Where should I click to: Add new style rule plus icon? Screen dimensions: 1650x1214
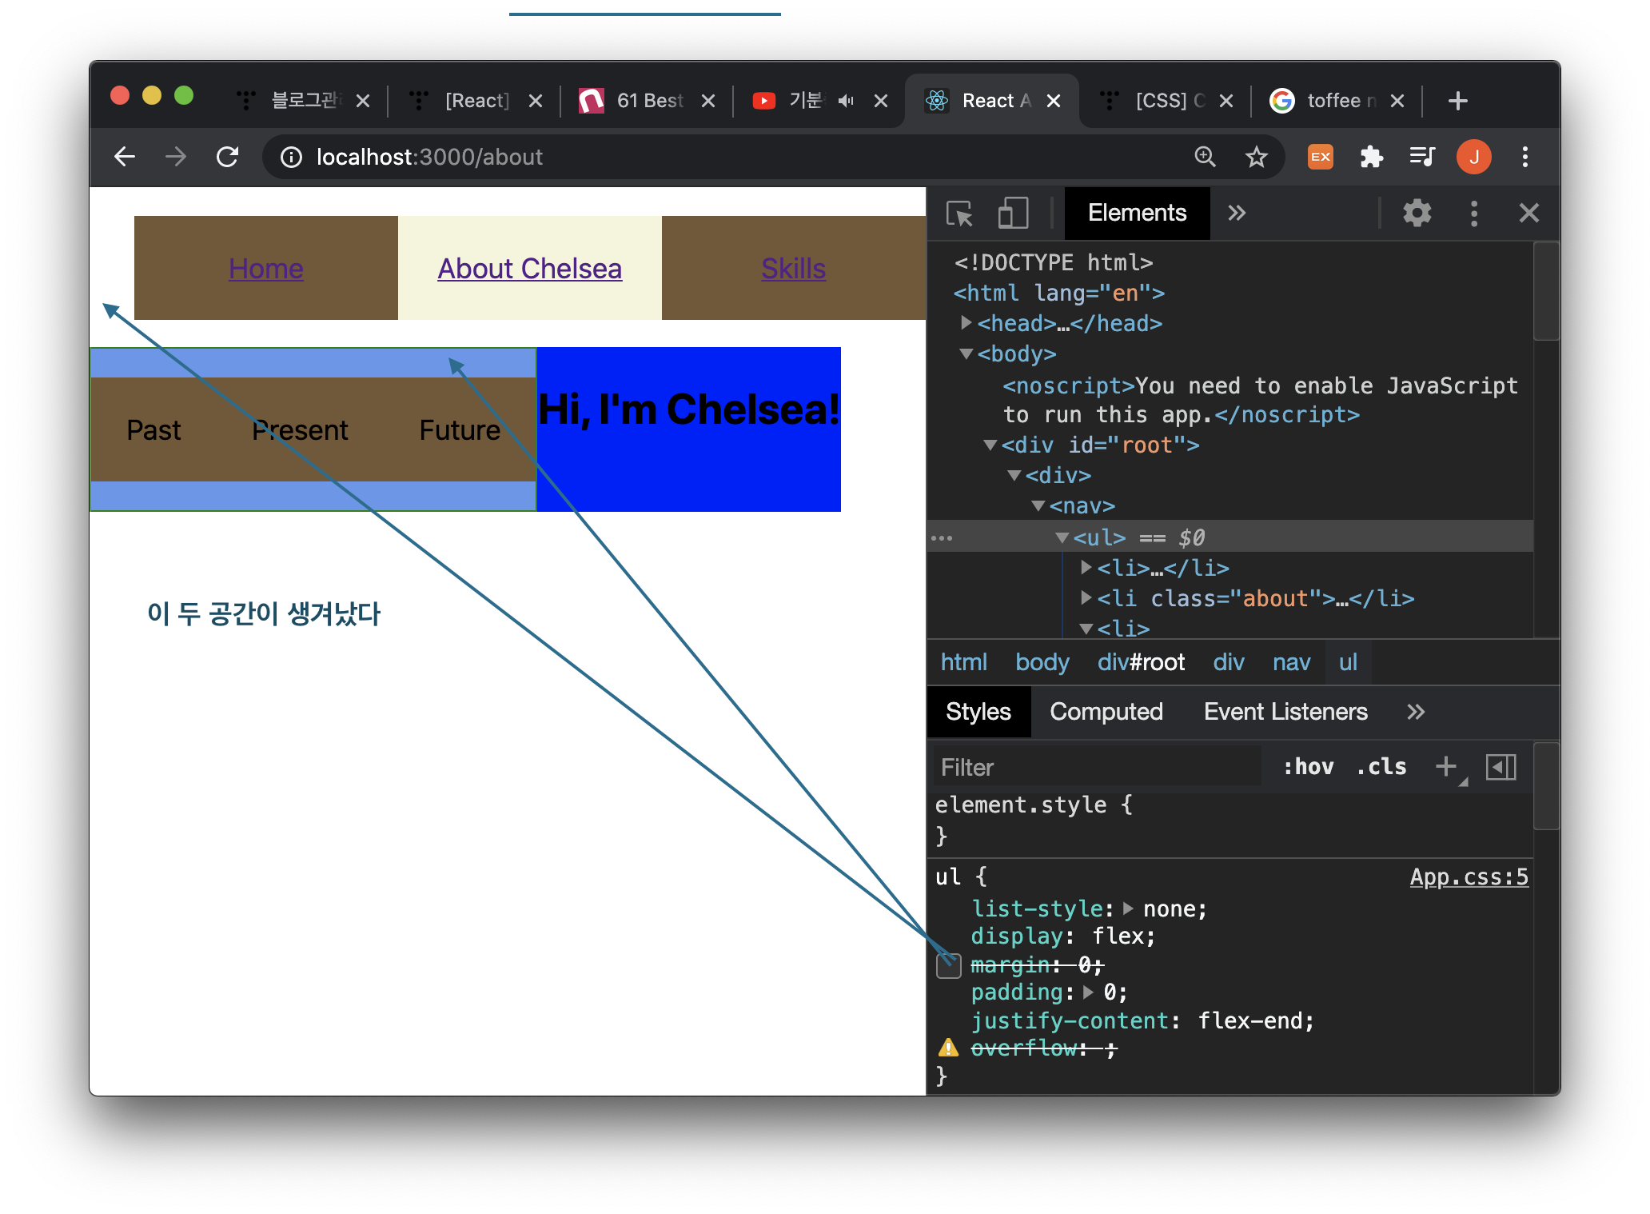(1445, 767)
